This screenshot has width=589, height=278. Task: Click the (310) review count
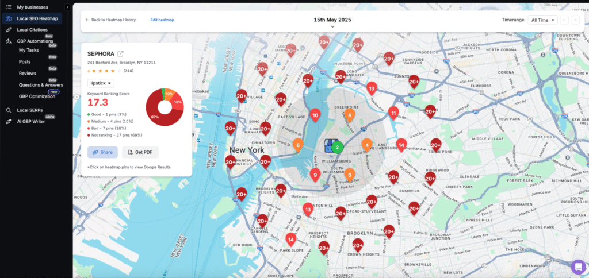point(129,71)
